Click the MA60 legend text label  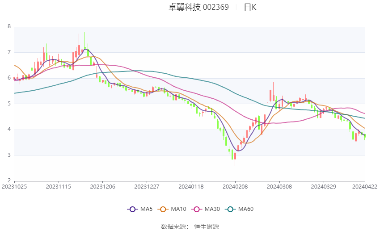[246, 209]
